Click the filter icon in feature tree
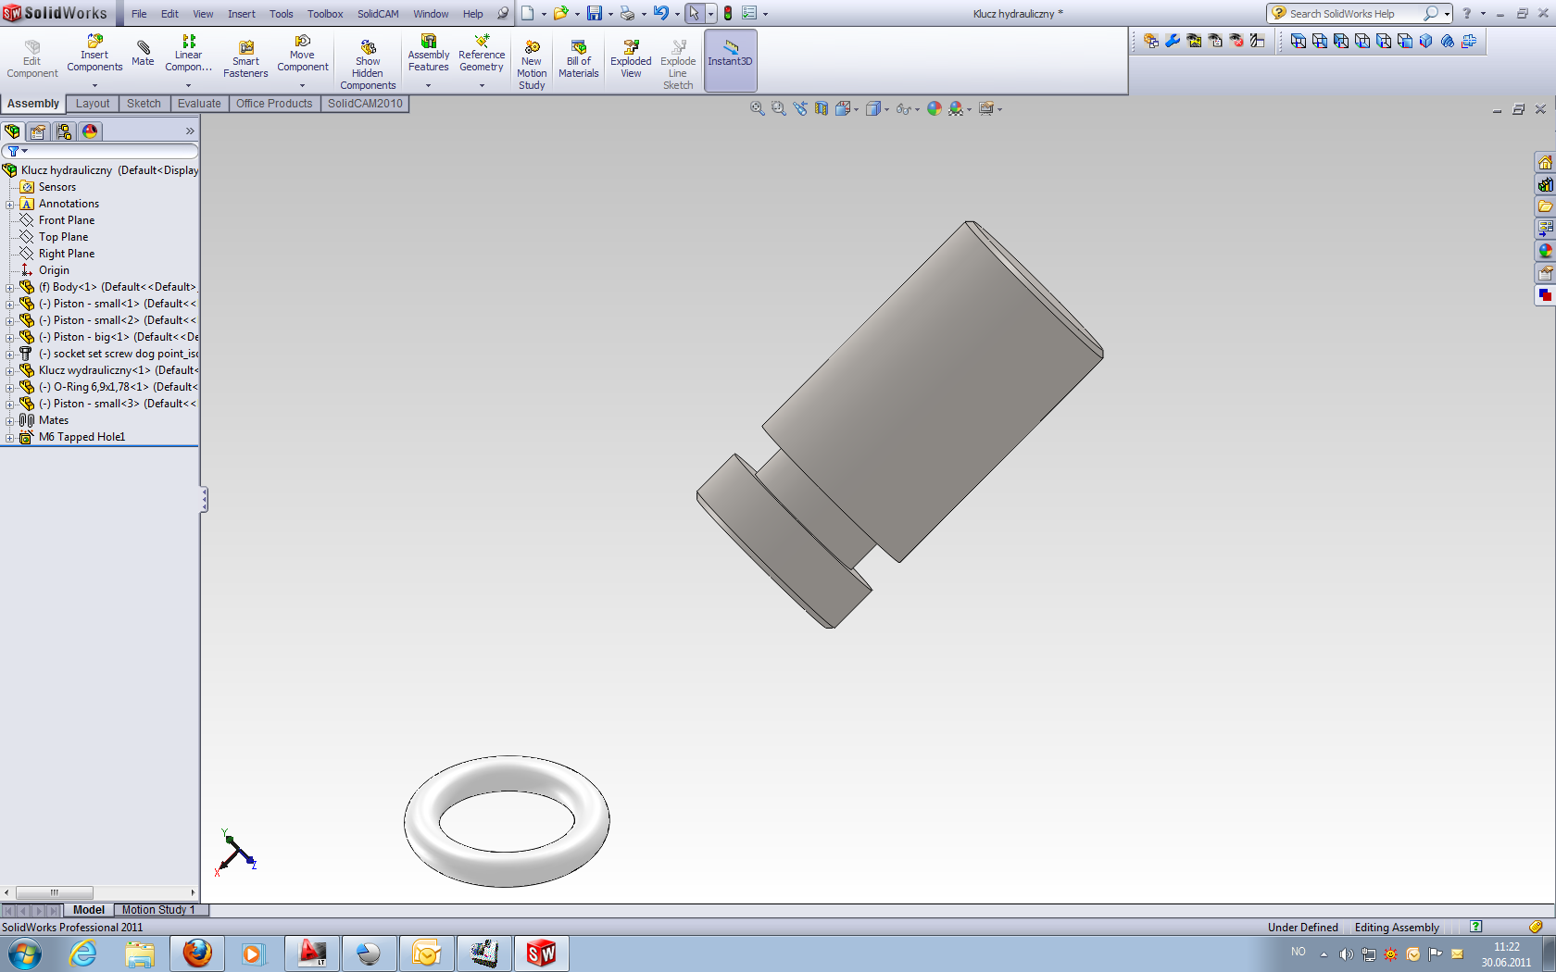Screen dimensions: 1556x972 pyautogui.click(x=13, y=151)
